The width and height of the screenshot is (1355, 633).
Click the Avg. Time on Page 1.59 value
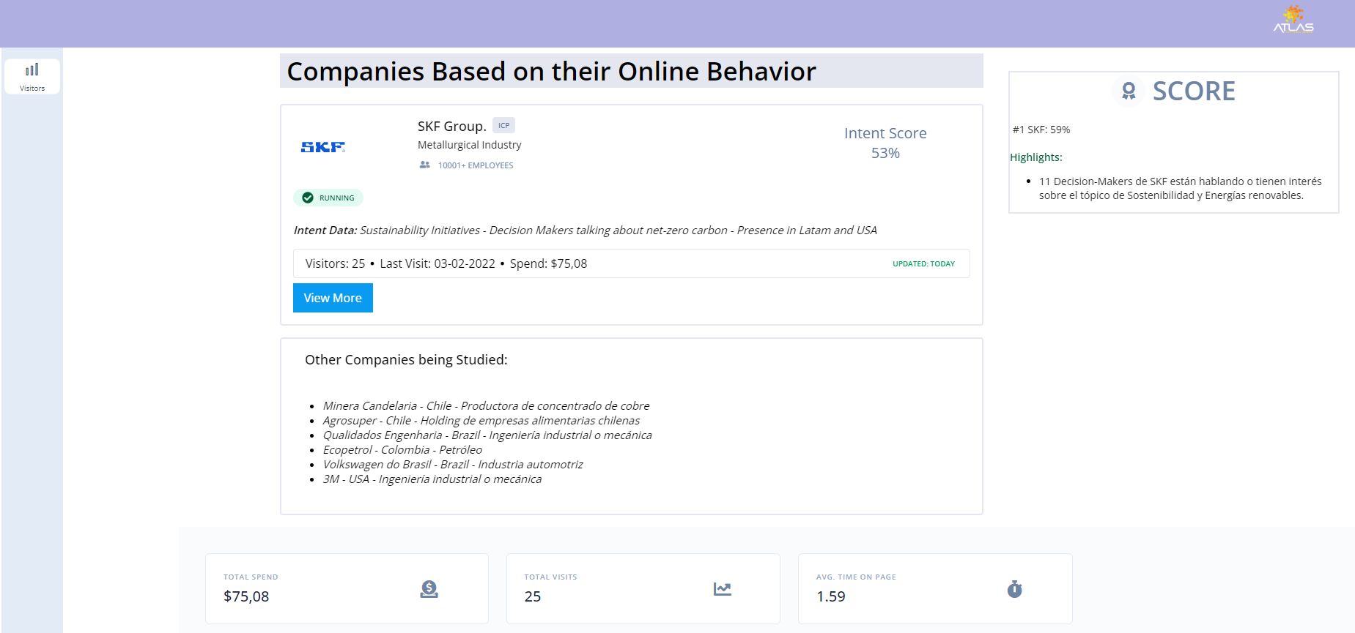831,596
